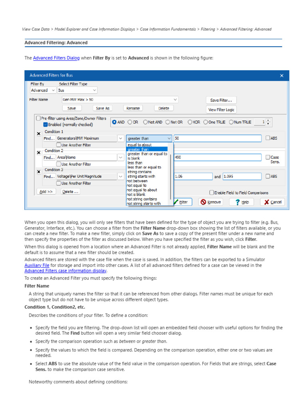Uncheck the Enabled (normally checked) box

click(46, 125)
